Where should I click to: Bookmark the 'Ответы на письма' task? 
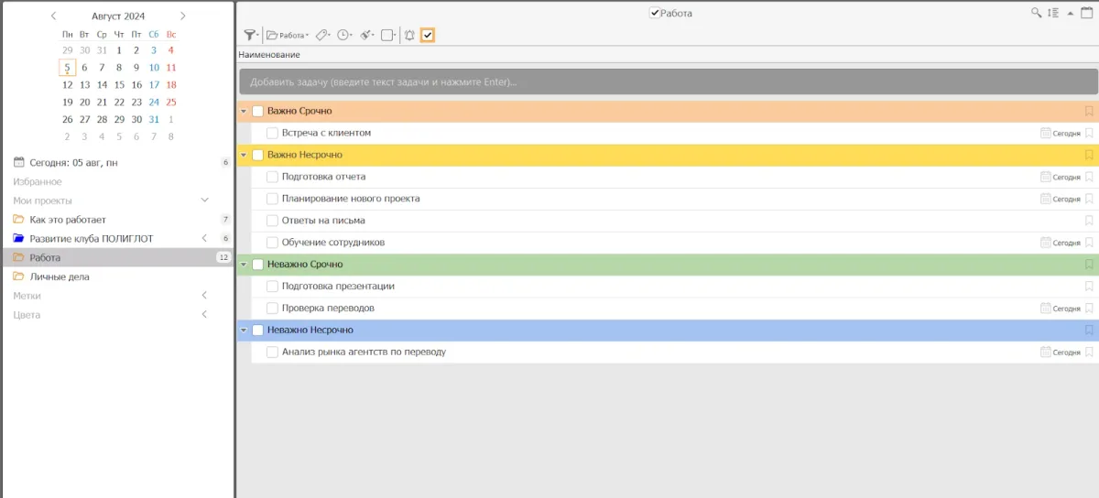pyautogui.click(x=1089, y=221)
